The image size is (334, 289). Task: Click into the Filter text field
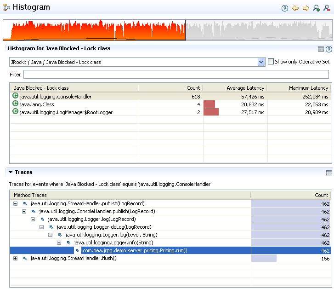[x=176, y=75]
